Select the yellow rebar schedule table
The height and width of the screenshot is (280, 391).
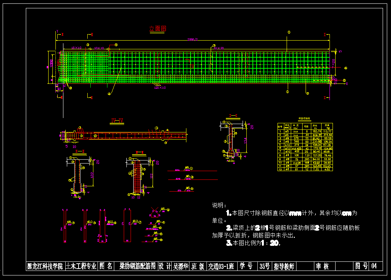pos(305,146)
